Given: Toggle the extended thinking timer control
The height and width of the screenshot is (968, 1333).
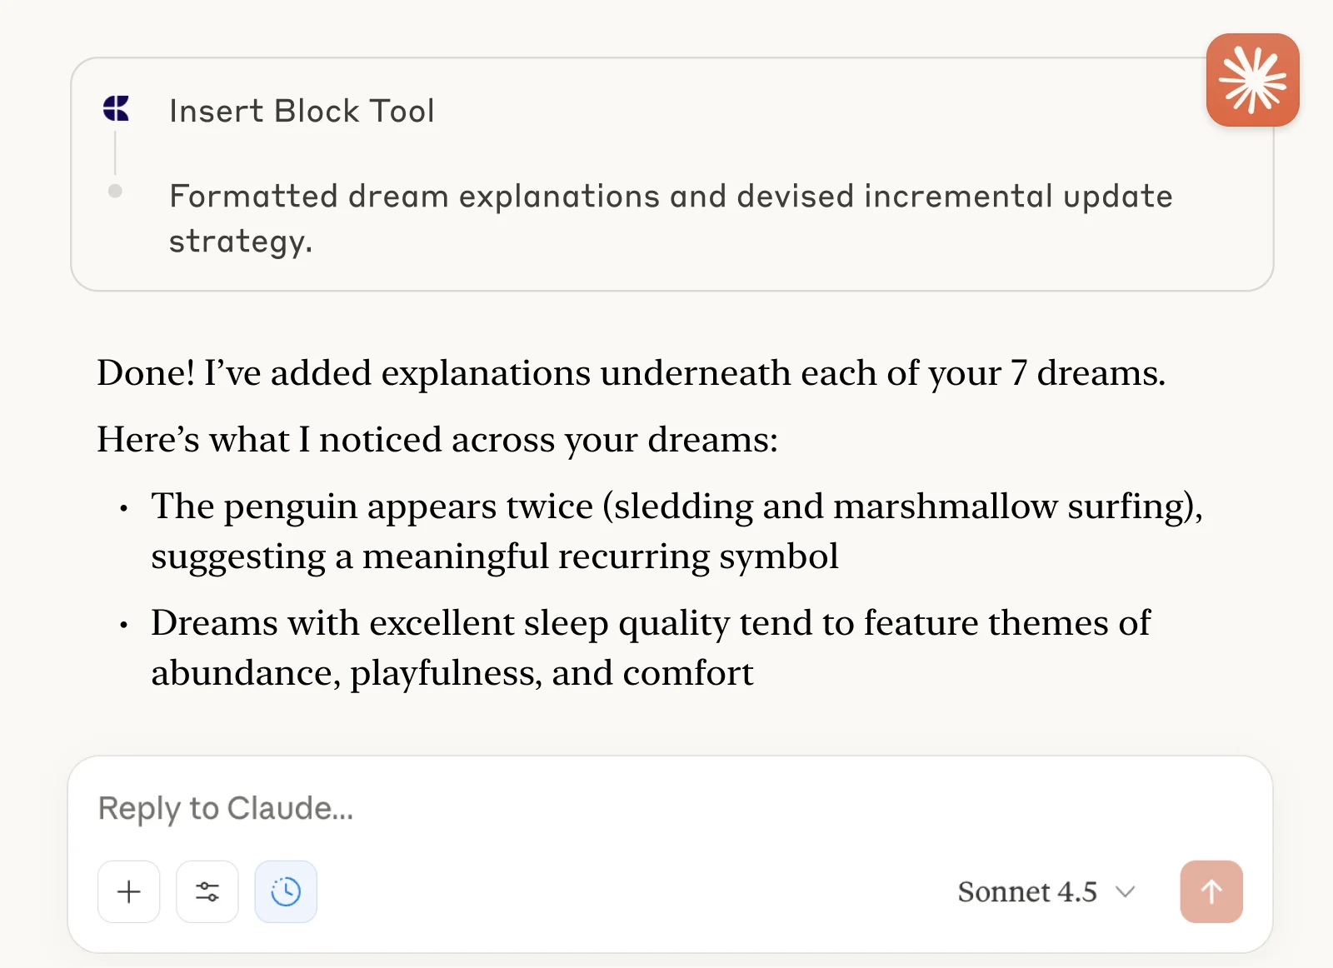Looking at the screenshot, I should pyautogui.click(x=285, y=891).
